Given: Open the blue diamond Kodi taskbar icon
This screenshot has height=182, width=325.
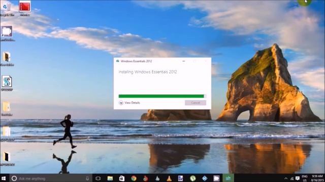Looking at the screenshot, I should (205, 178).
